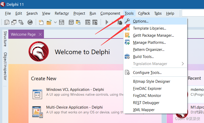
Task: Click the crossed-out globe toolbar icon
Action: tap(30, 22)
